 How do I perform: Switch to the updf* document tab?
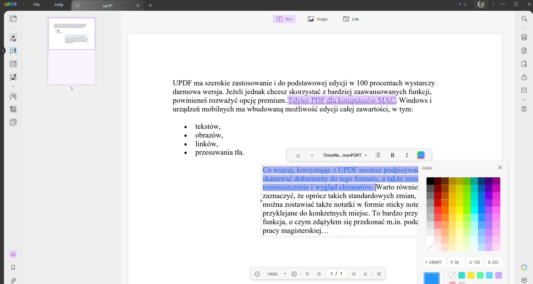(108, 6)
